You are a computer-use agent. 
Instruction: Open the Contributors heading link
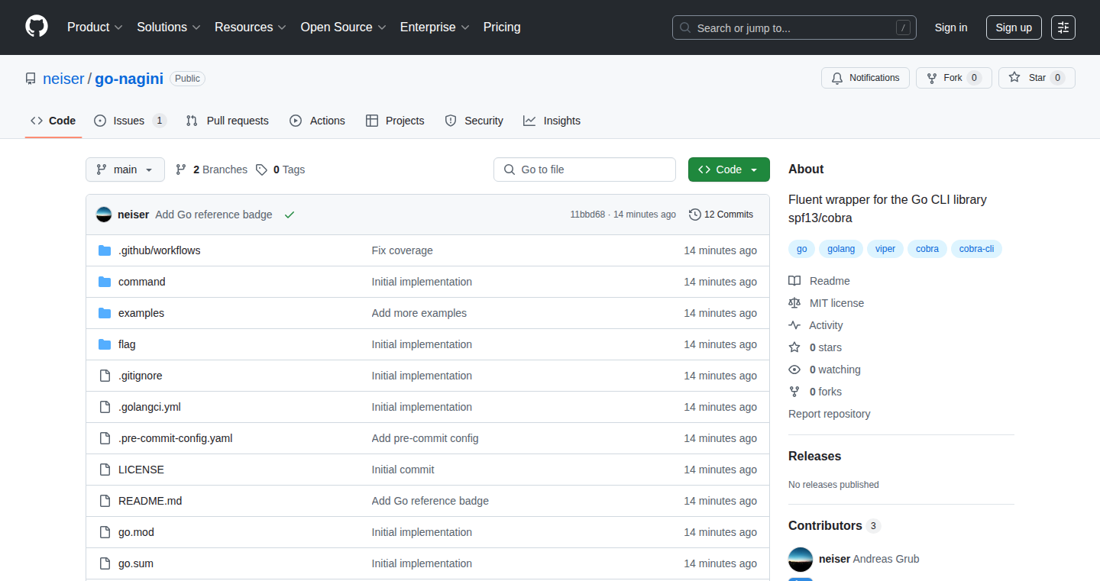(x=834, y=525)
